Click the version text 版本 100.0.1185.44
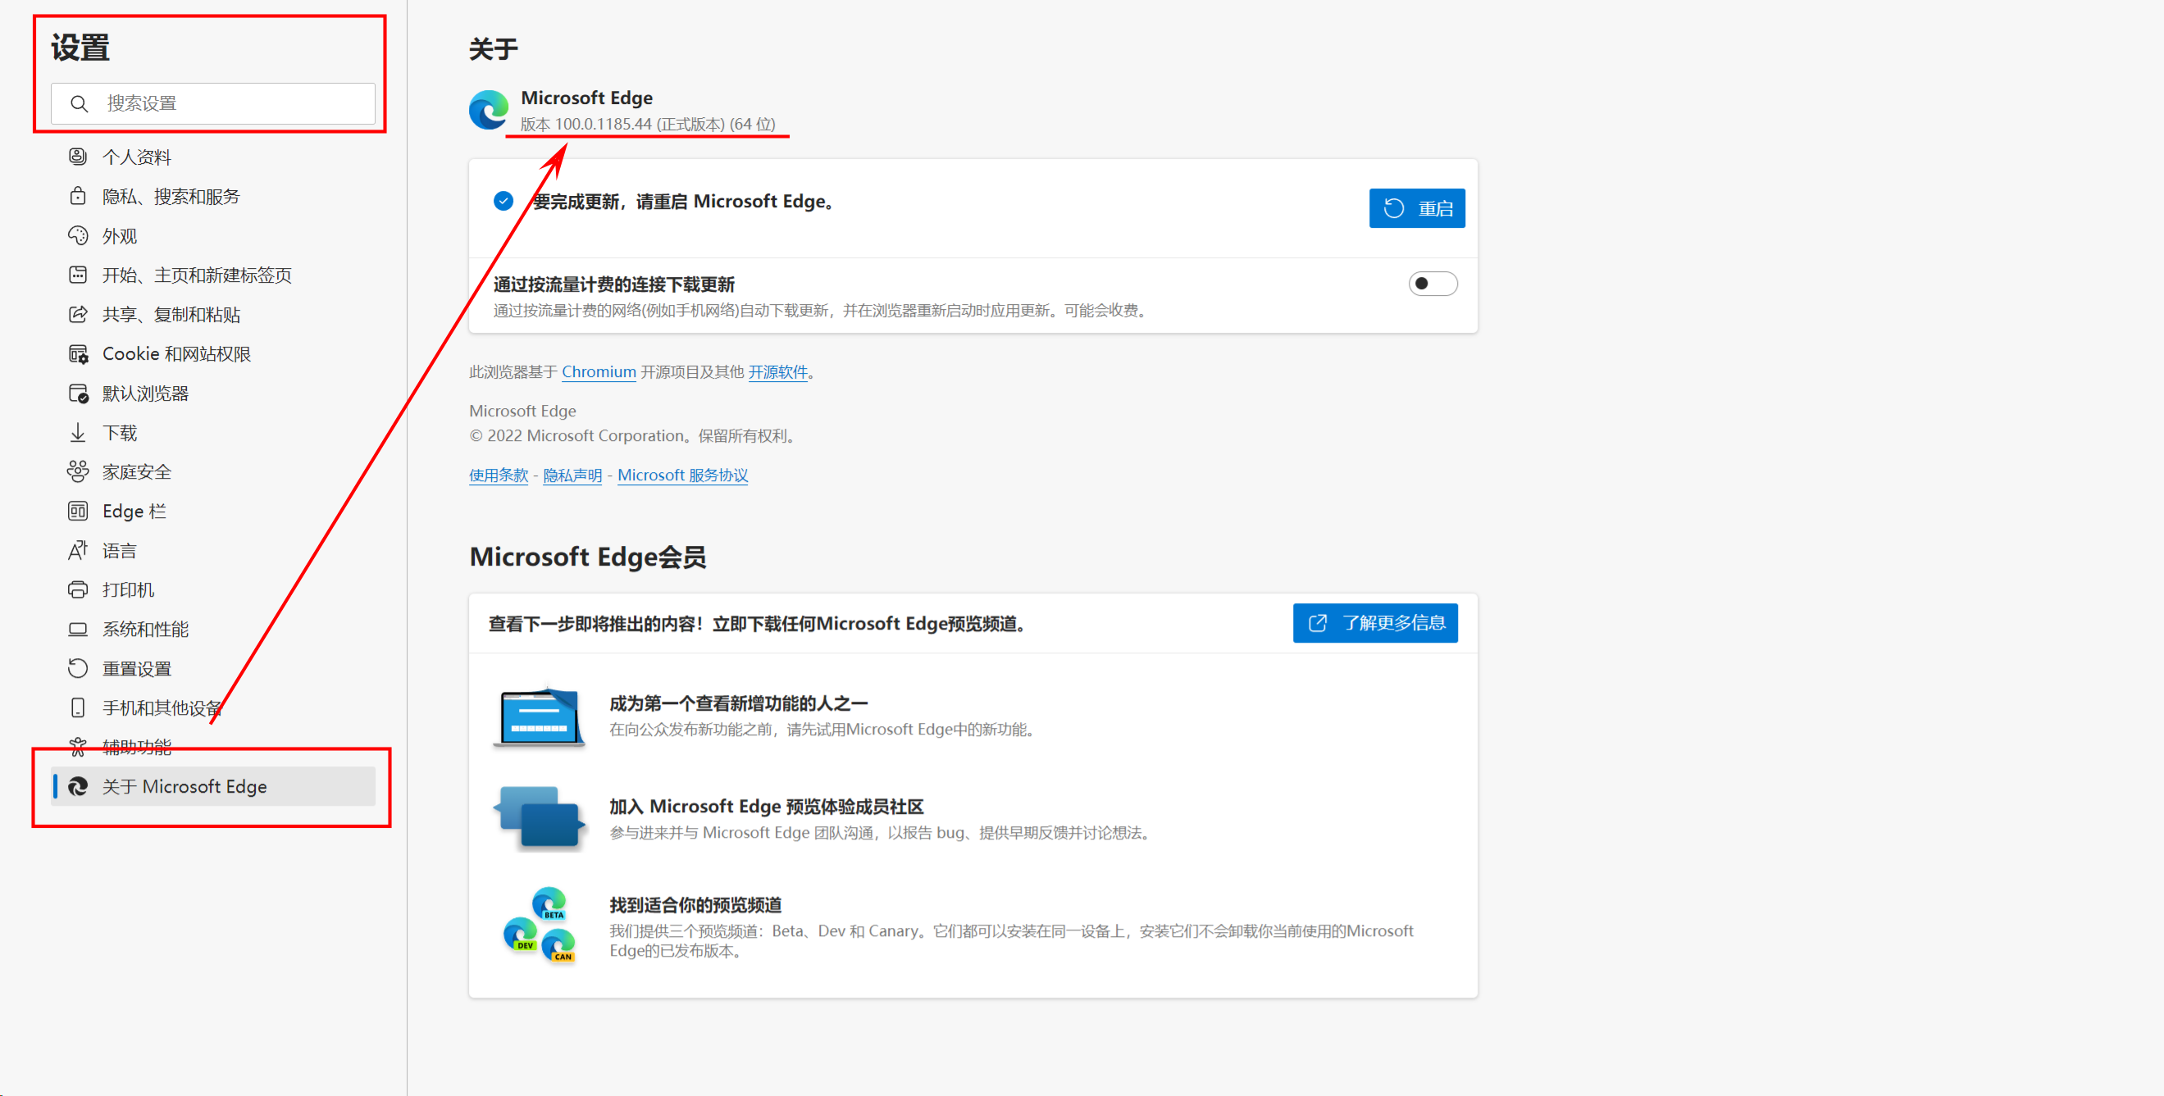 pos(648,124)
